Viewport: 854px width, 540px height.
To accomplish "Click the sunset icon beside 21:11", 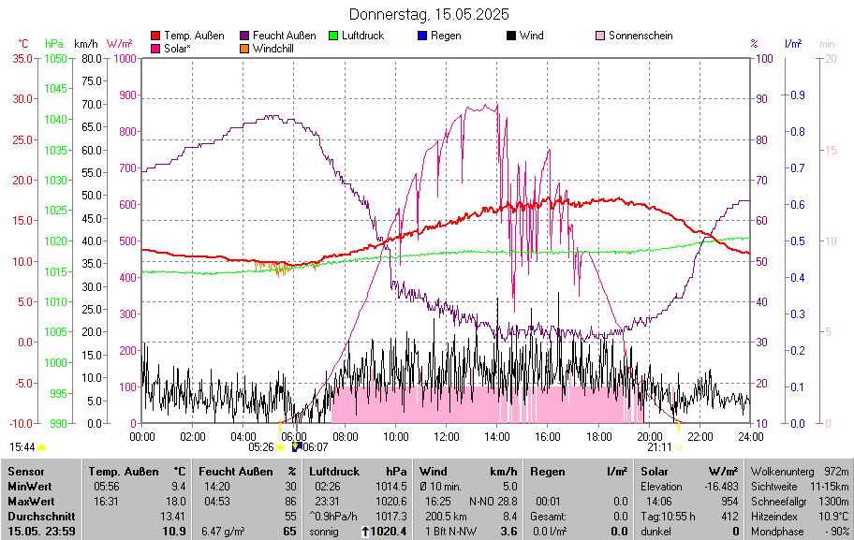I will [679, 447].
